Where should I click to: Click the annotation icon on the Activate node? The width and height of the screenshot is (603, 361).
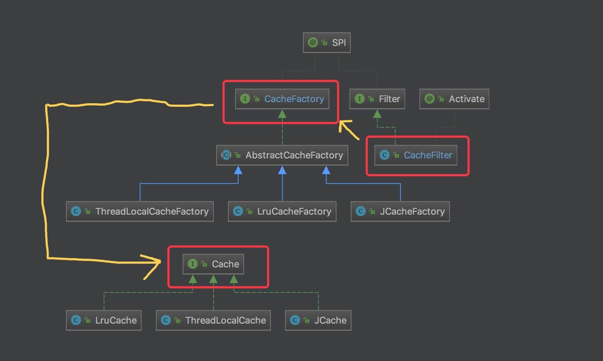(429, 99)
